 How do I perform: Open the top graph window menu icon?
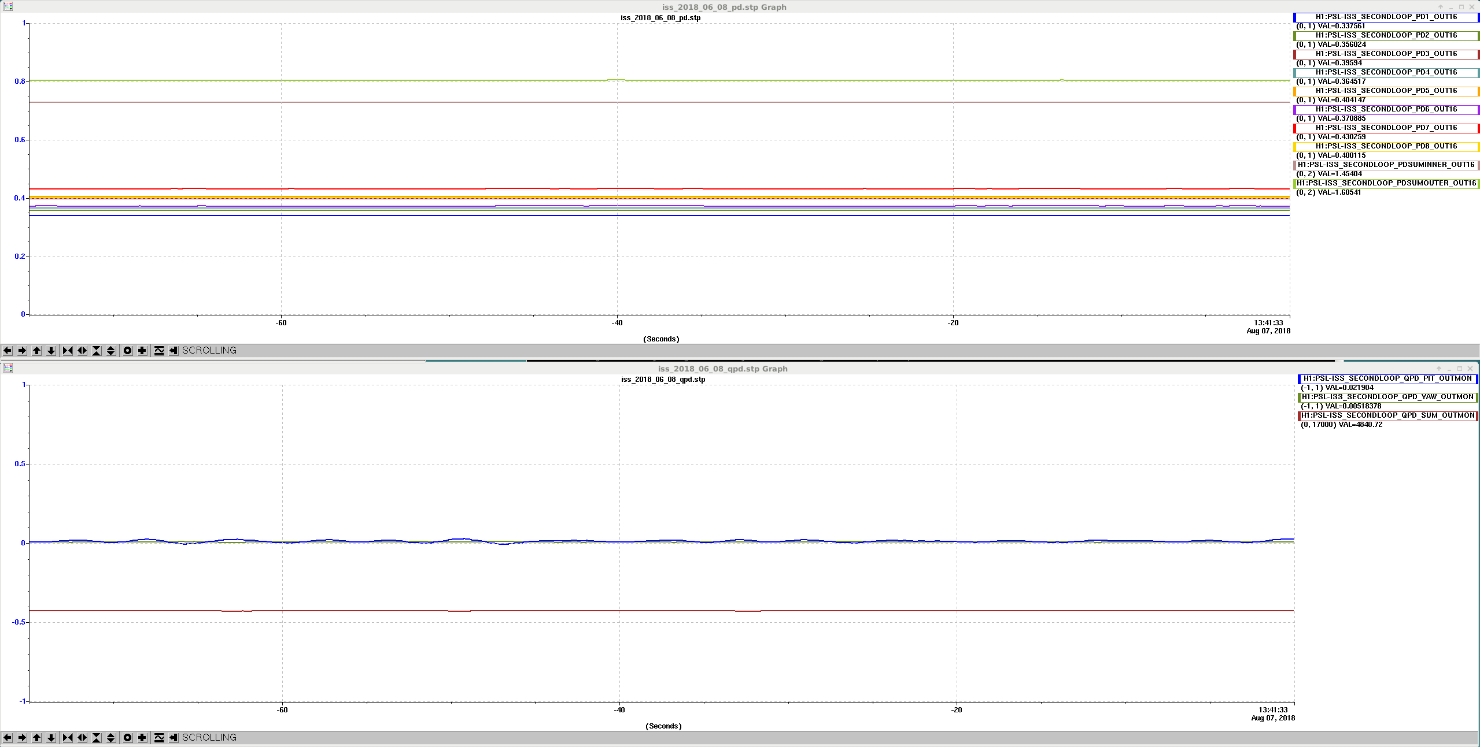(8, 6)
